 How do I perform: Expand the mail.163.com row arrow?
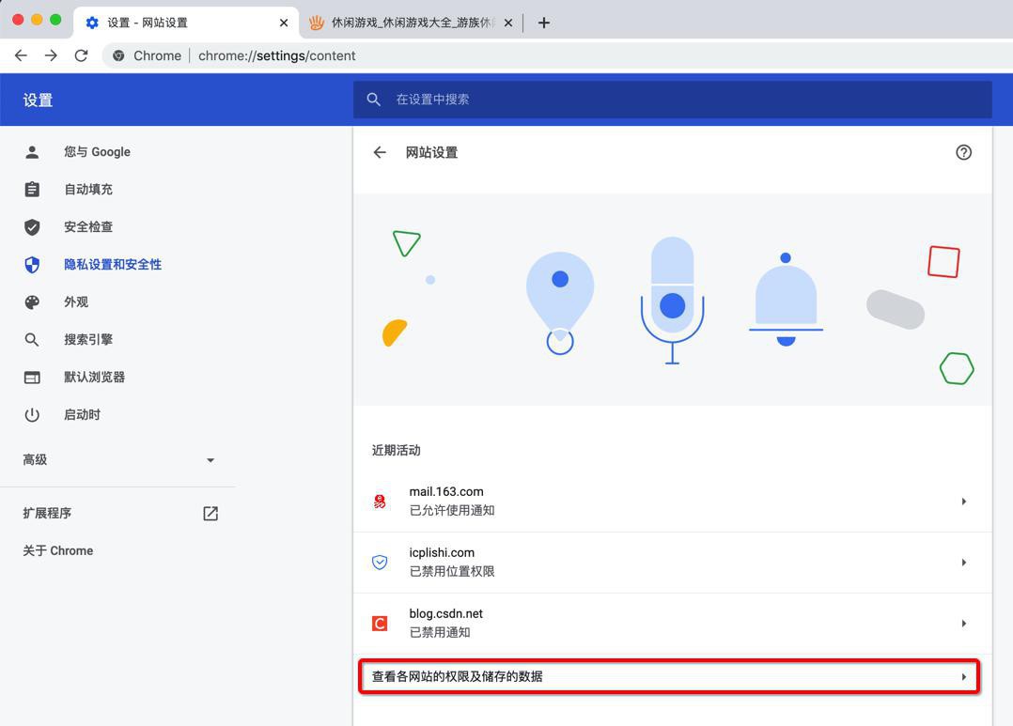click(963, 502)
